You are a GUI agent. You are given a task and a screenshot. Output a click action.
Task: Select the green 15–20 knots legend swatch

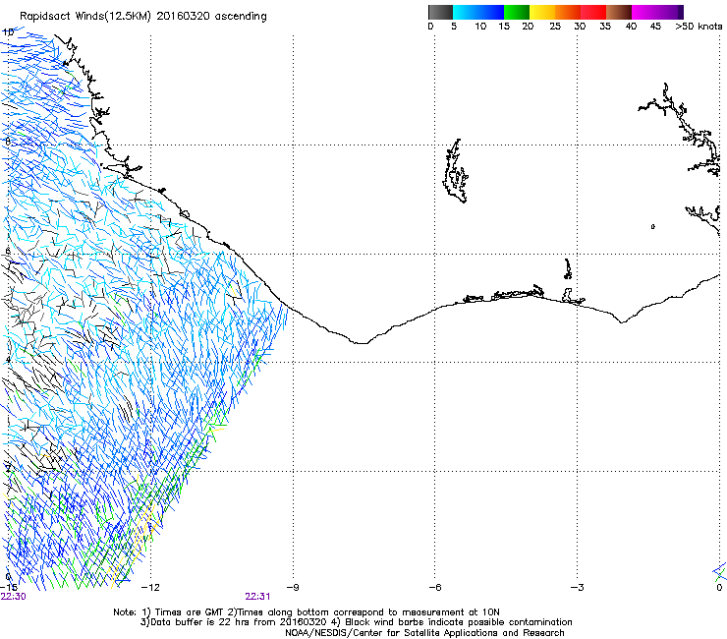pyautogui.click(x=517, y=12)
